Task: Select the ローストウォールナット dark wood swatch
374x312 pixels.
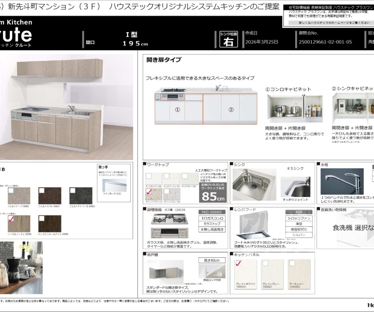Action: [x=50, y=224]
